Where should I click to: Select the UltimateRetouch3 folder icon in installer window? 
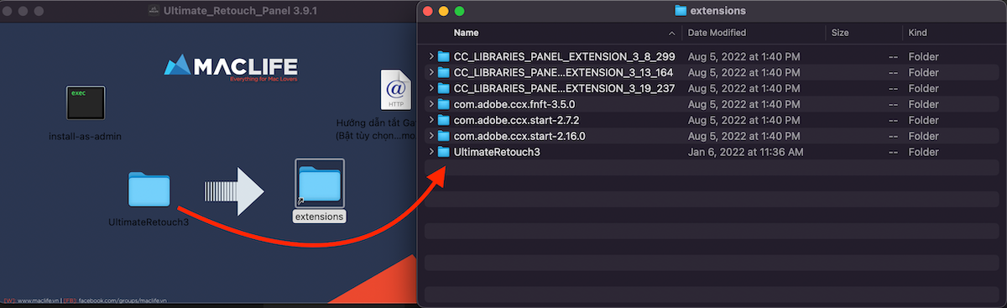pyautogui.click(x=149, y=190)
